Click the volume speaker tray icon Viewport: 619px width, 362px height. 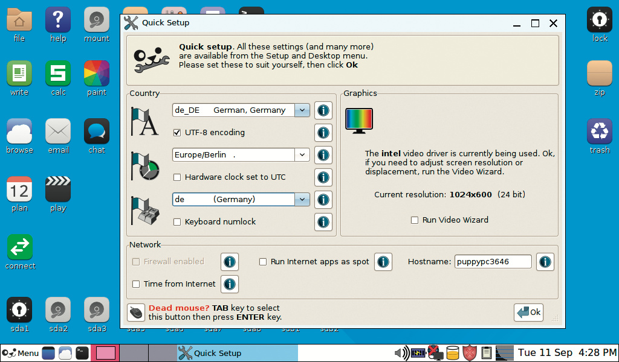[402, 354]
